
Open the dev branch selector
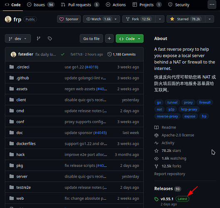coord(18,39)
